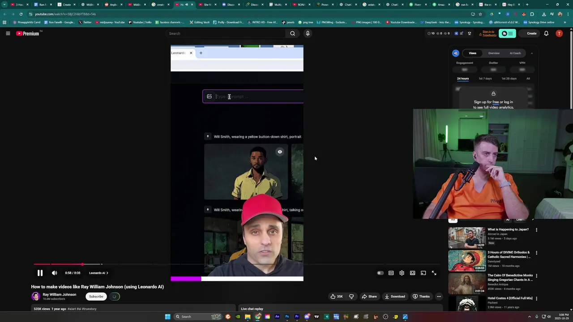Screen dimensions: 573x322
Task: Click the browser address bar URL
Action: pos(65,14)
